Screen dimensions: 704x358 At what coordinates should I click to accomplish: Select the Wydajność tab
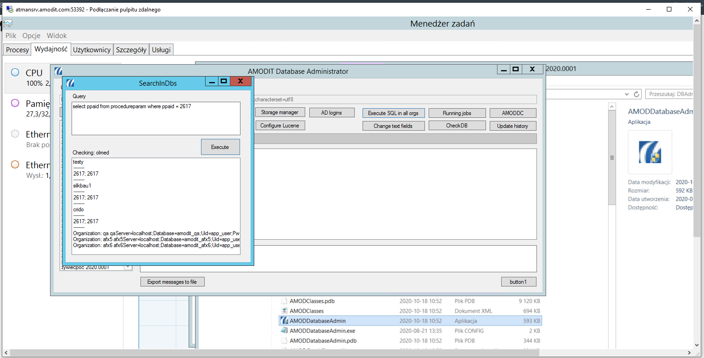(51, 50)
